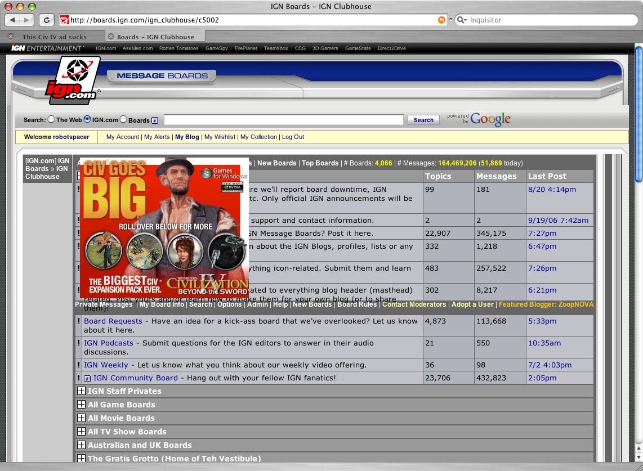Viewport: 643px width, 471px height.
Task: Open Private Messages in the board menu
Action: coord(104,304)
